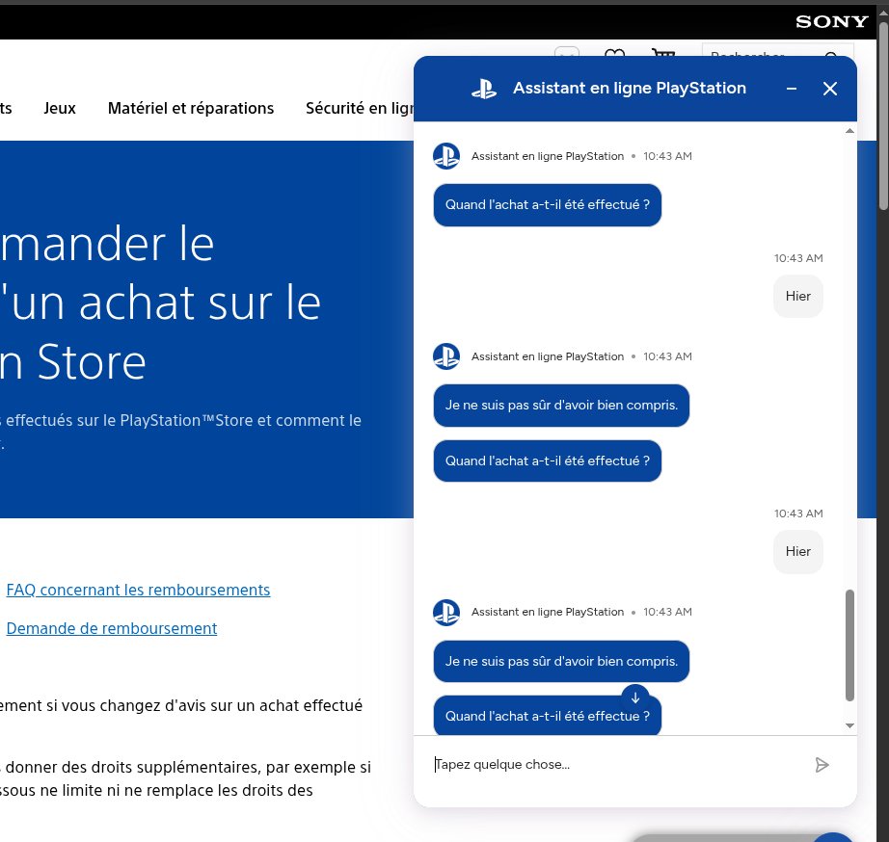Open Matériel et réparations menu
889x842 pixels.
pyautogui.click(x=191, y=108)
